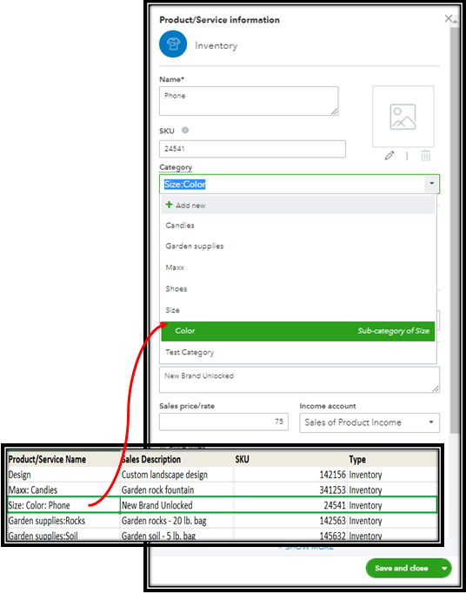Click the Sales price/rate field

point(223,422)
